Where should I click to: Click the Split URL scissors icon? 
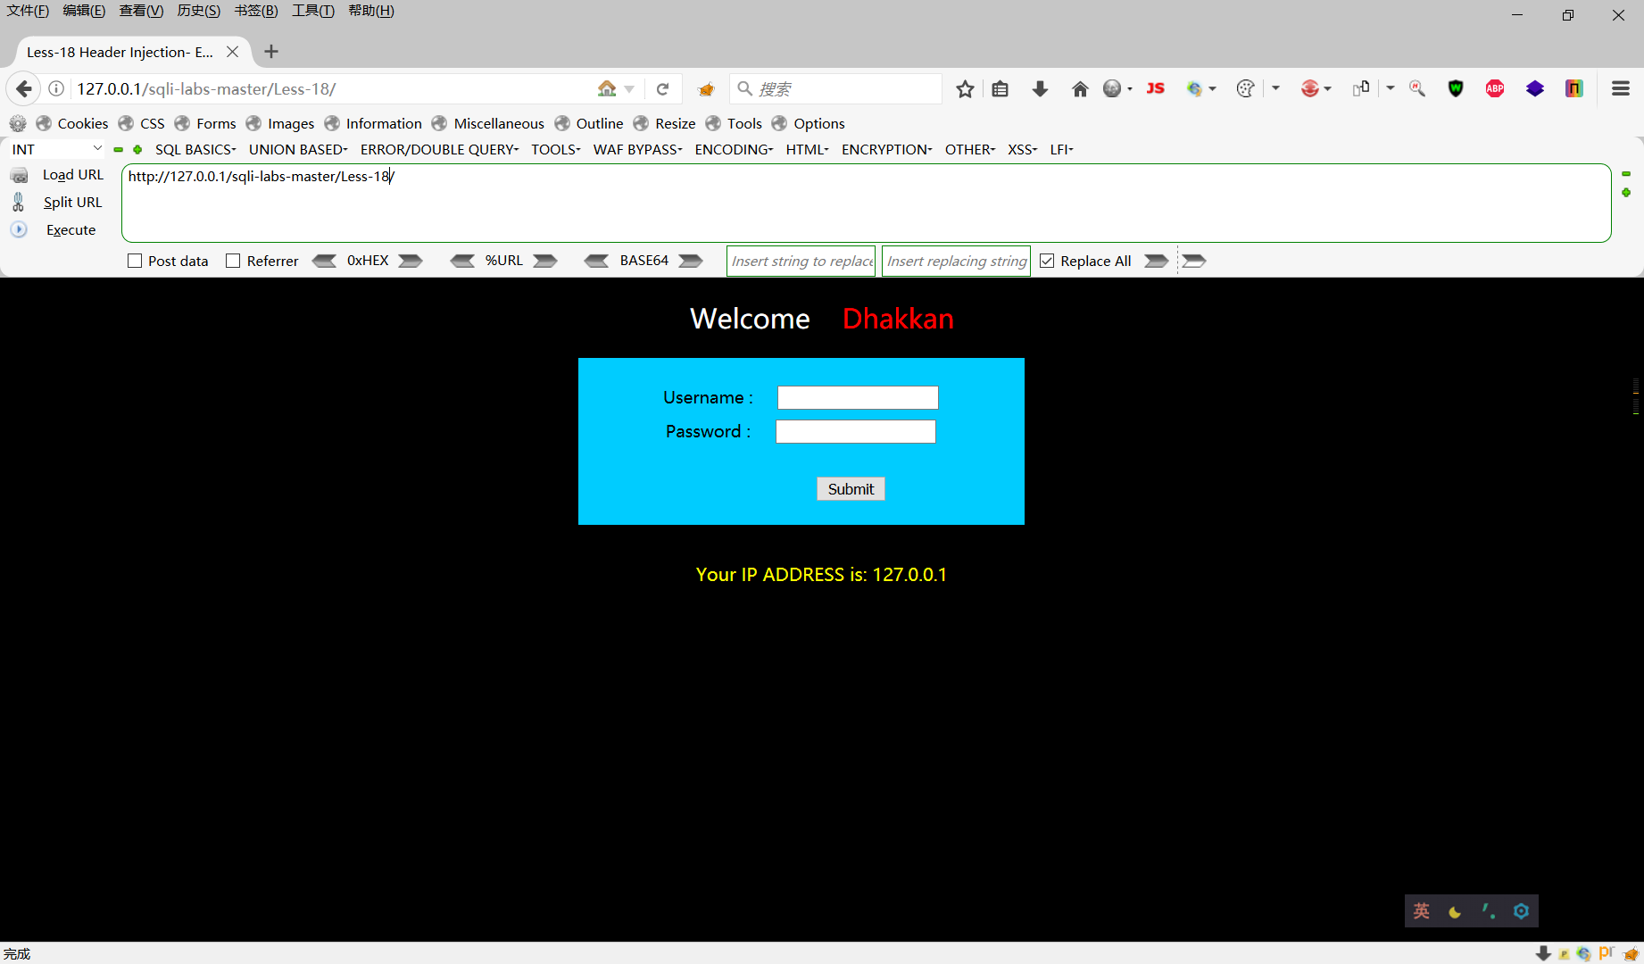18,202
